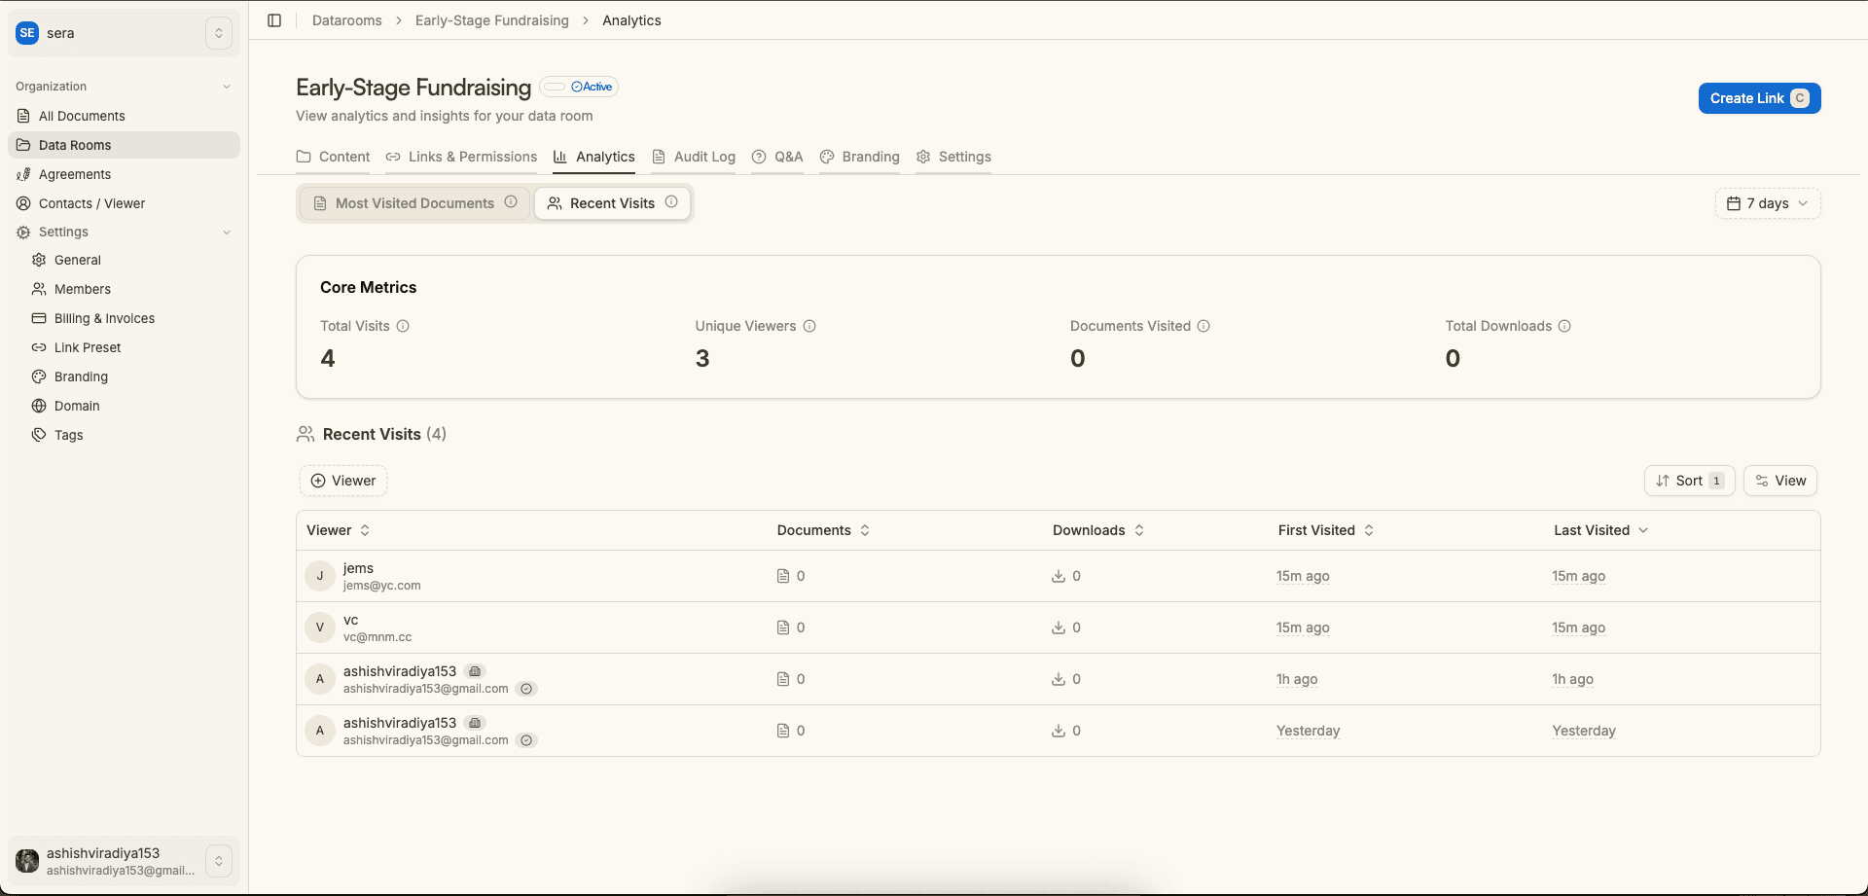Click the verified icon beside ashishviradiya153 1h-ago email
Screen dimensions: 1868x896
526,689
